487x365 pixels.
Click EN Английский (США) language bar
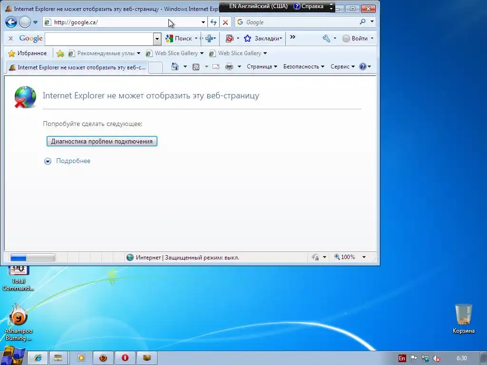click(258, 6)
